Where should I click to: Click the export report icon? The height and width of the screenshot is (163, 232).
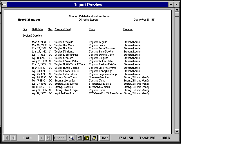(94, 138)
